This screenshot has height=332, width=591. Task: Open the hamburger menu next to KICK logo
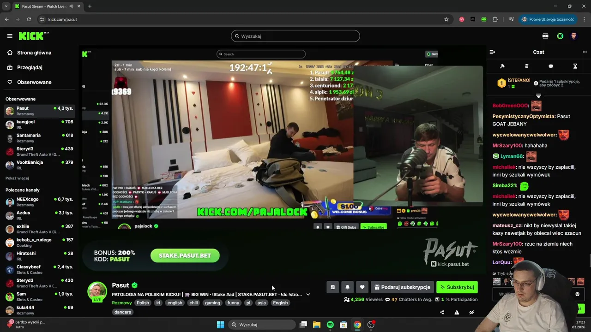pyautogui.click(x=10, y=36)
